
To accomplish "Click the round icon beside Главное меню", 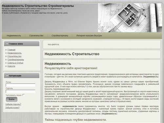I will (x=7, y=44).
